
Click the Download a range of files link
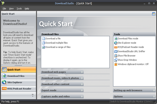[x=58, y=47]
